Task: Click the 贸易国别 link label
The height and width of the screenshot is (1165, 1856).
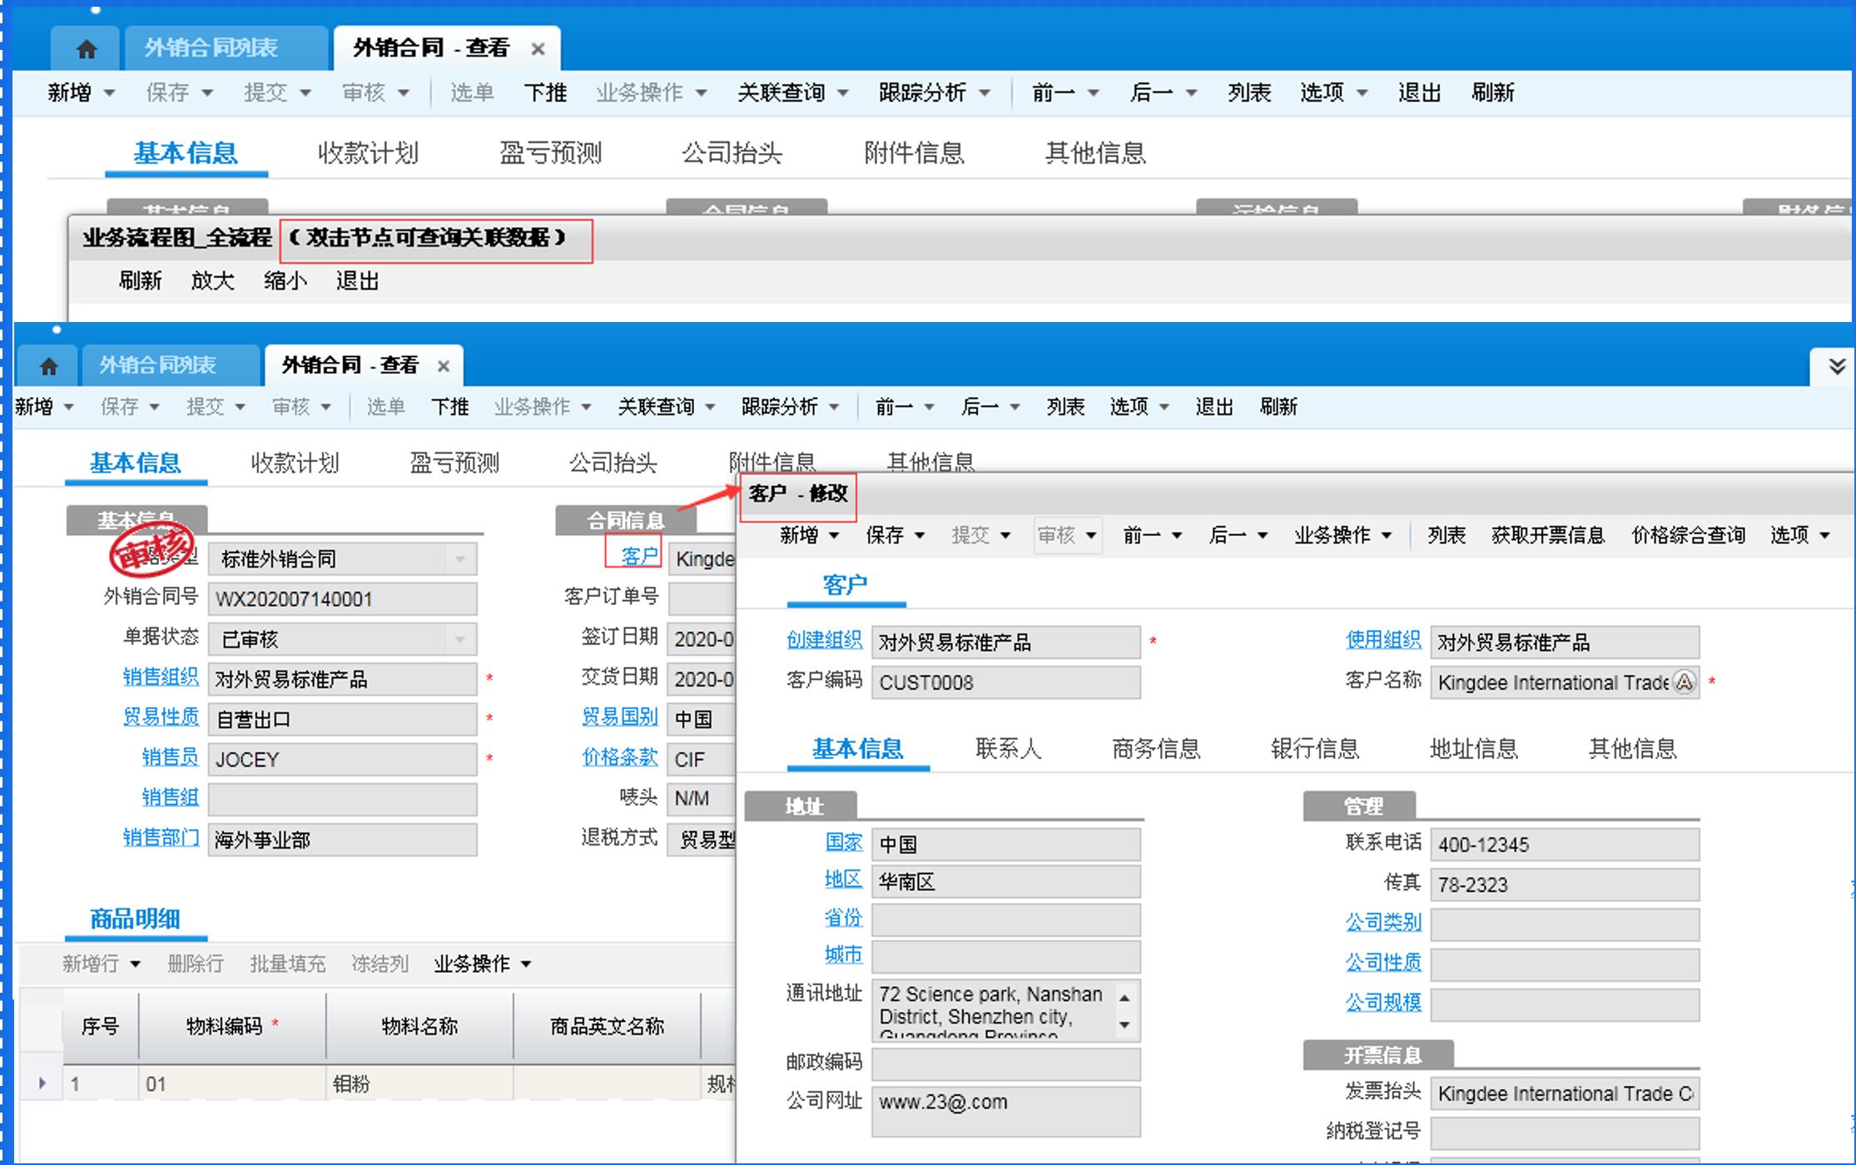Action: [x=619, y=716]
